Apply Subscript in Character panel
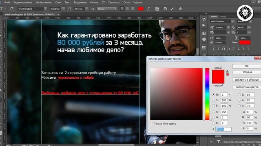The image size is (261, 146). coord(238,49)
